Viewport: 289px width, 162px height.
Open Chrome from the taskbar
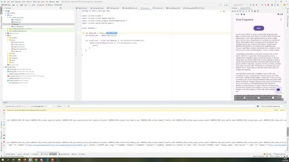tap(36, 160)
